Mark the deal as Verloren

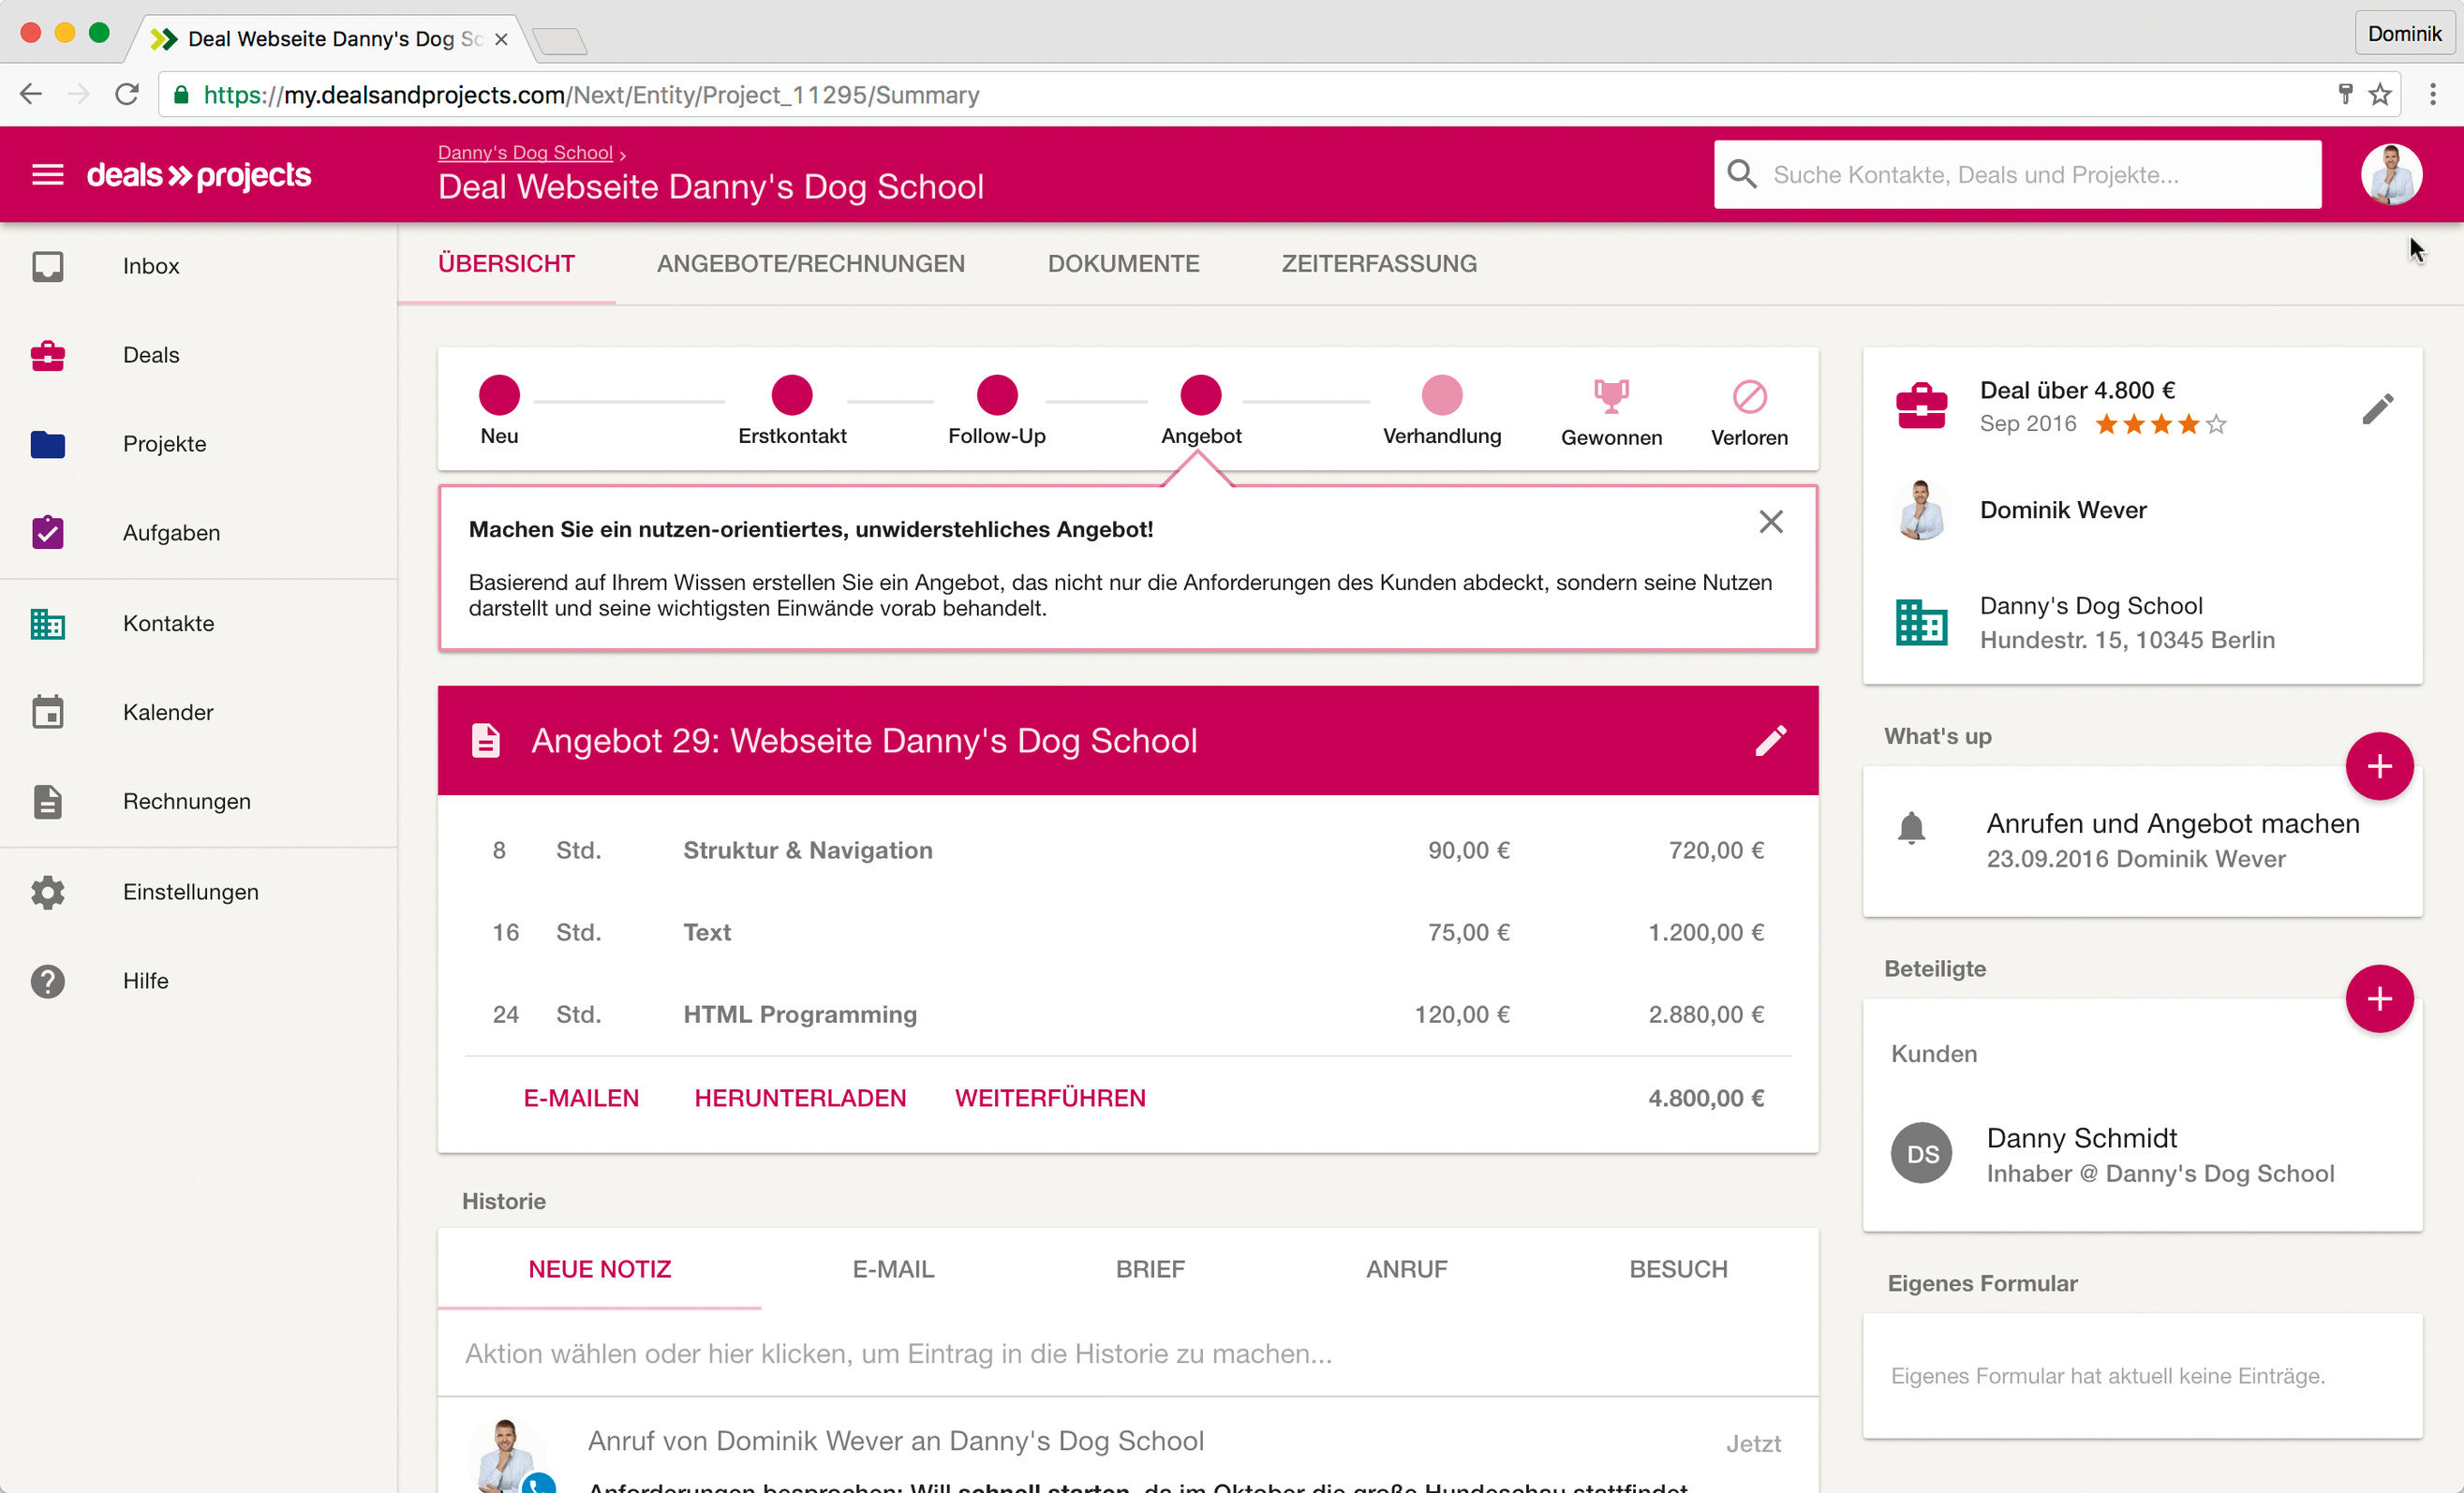1749,397
